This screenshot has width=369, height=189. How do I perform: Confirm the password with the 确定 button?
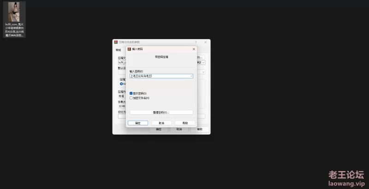click(138, 123)
